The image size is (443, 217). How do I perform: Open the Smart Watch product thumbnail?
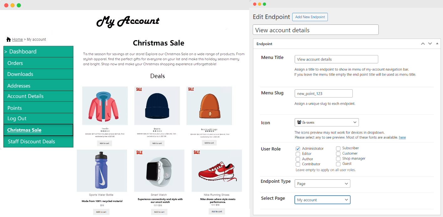click(x=159, y=170)
